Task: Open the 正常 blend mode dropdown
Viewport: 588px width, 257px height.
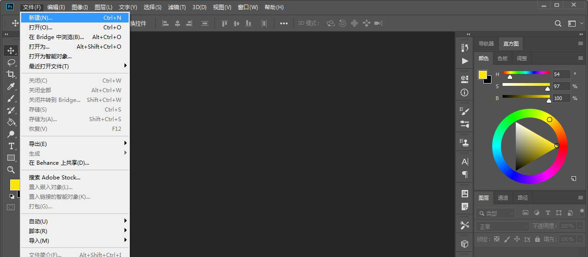Action: [503, 226]
